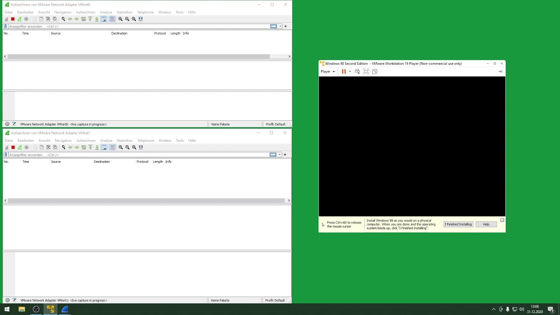Open Windows Start menu
The height and width of the screenshot is (315, 560).
[x=7, y=309]
